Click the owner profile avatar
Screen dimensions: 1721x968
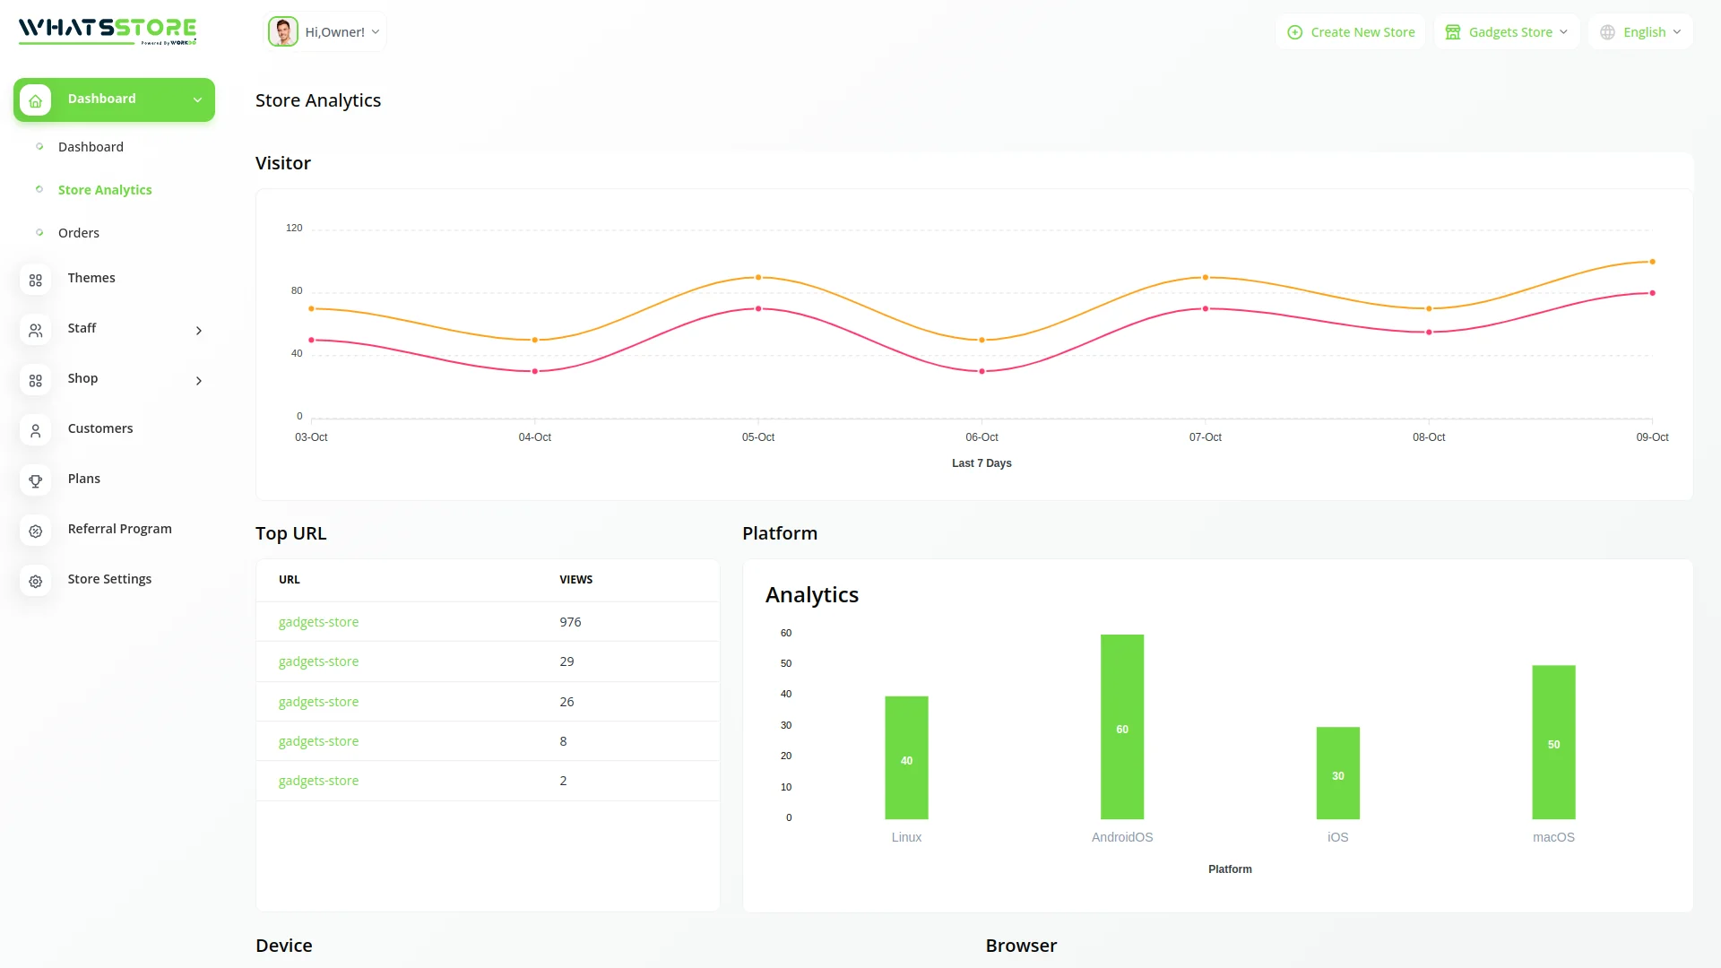point(282,32)
